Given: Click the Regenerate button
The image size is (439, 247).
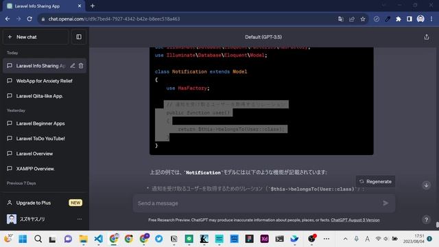Looking at the screenshot, I should coord(375,181).
